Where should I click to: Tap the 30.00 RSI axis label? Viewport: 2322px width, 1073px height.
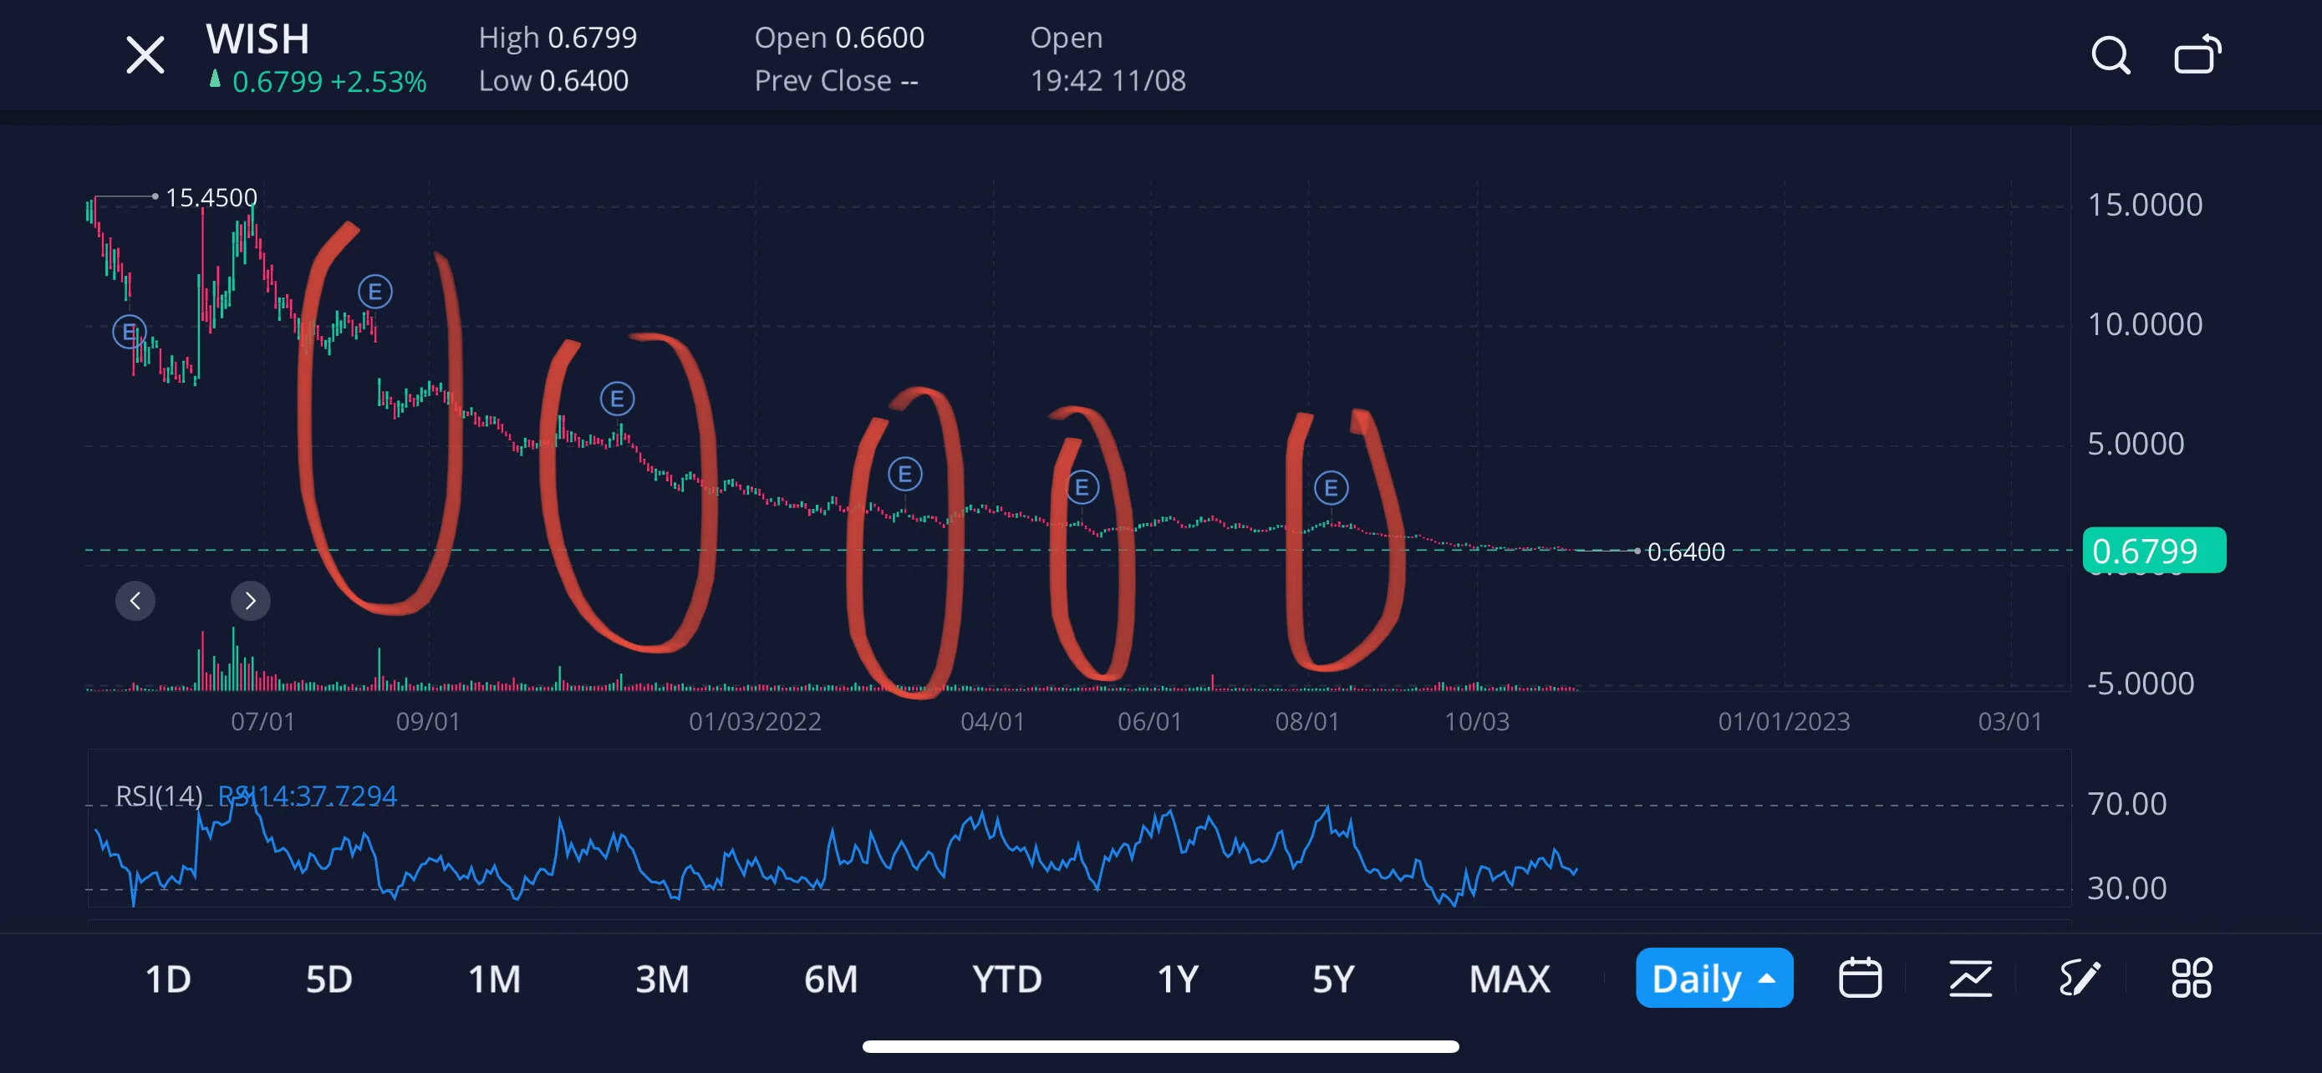point(2127,887)
